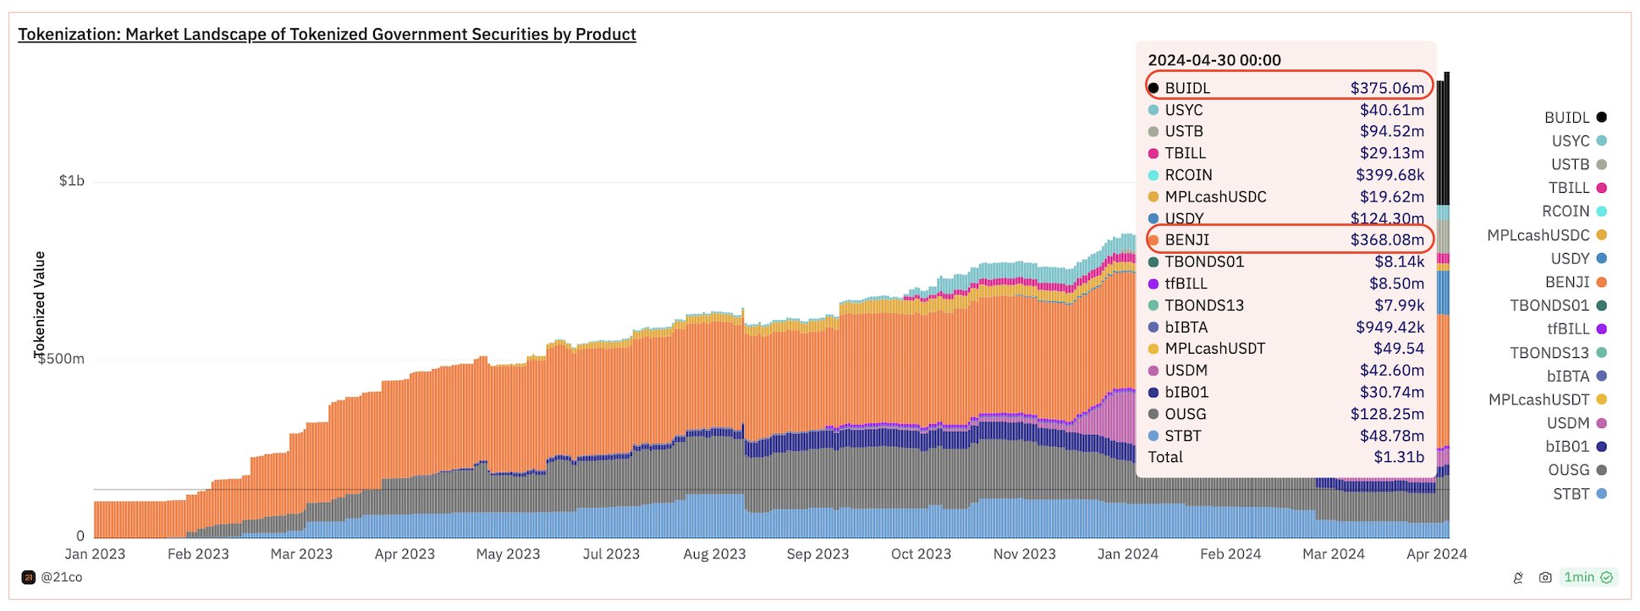Open the Tokenization chart title link
This screenshot has width=1640, height=611.
(x=327, y=35)
